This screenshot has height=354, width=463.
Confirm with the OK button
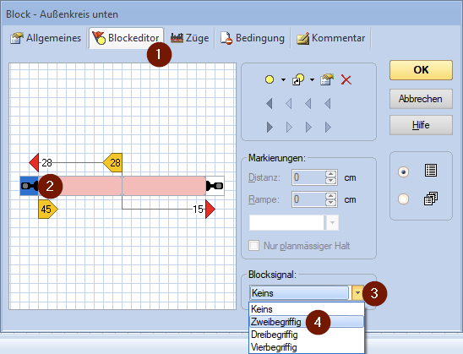click(x=421, y=70)
